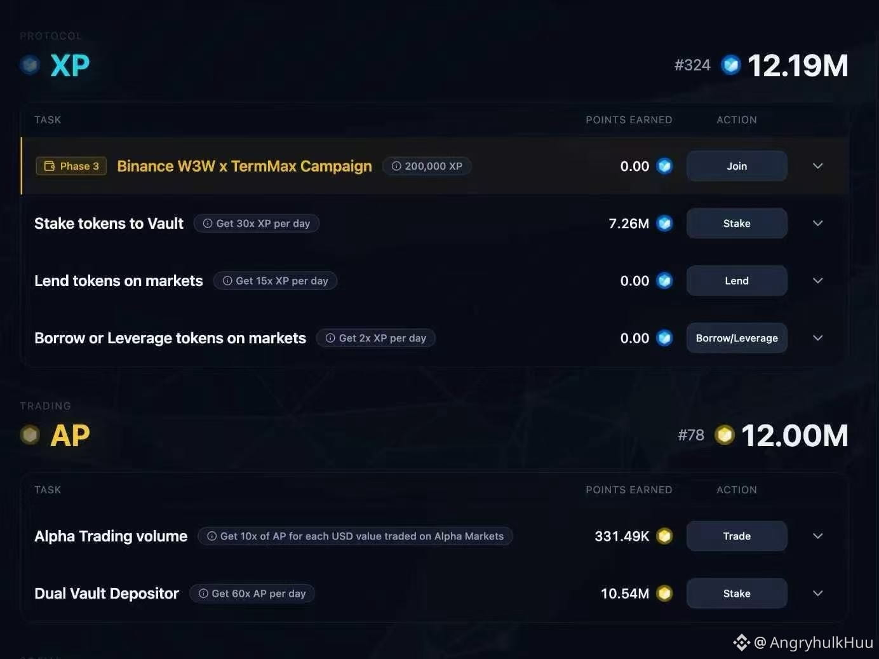The height and width of the screenshot is (659, 879).
Task: Click Stake for Dual Vault Depositor
Action: pyautogui.click(x=737, y=593)
